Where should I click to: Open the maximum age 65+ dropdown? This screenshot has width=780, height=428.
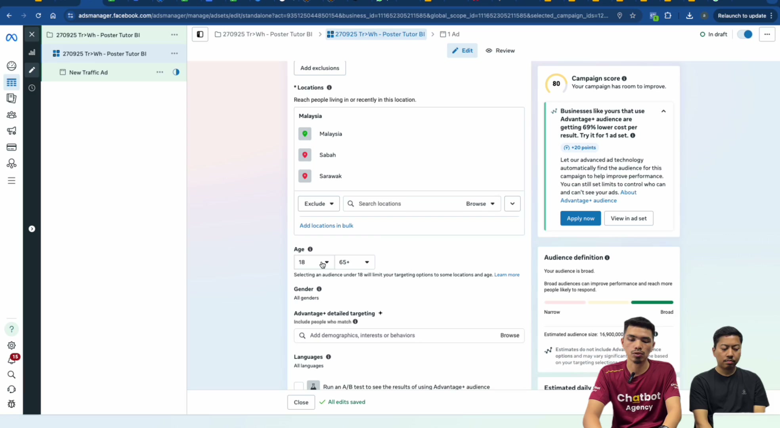[355, 262]
